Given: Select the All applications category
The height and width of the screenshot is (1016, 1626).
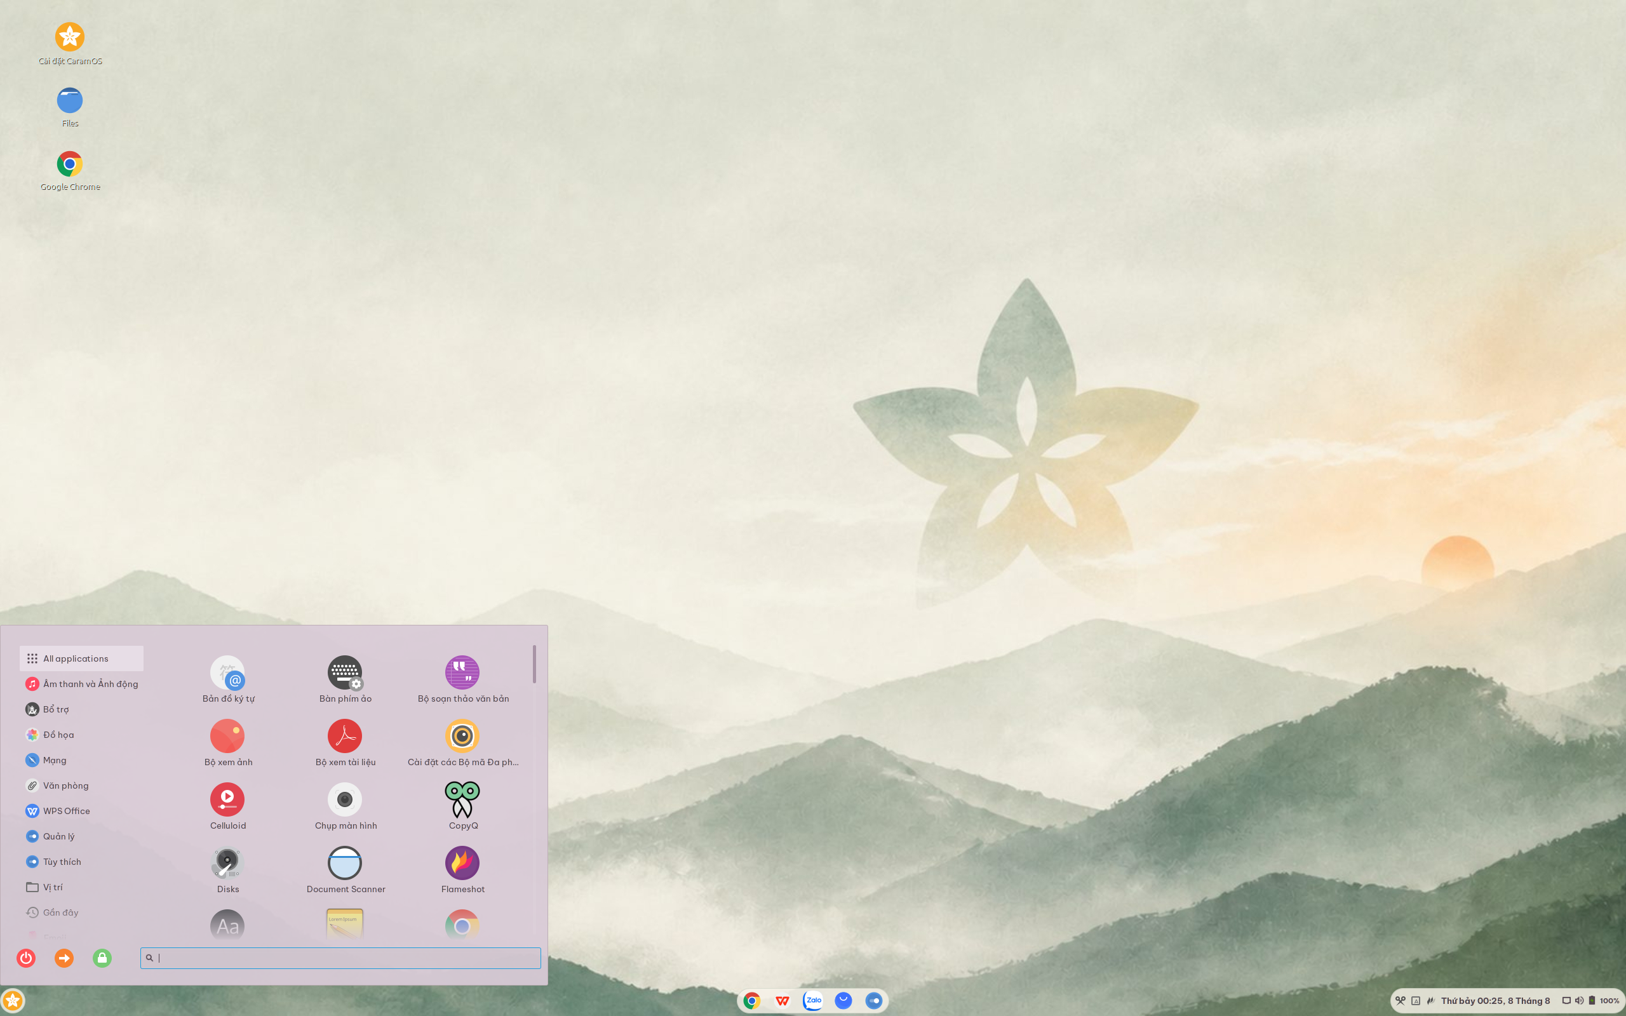Looking at the screenshot, I should point(81,658).
